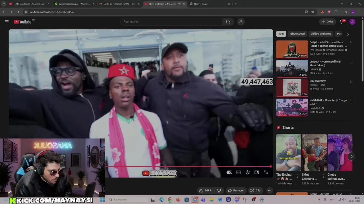The image size is (364, 204).
Task: Open the Habib Belk channel name link
Action: [315, 108]
